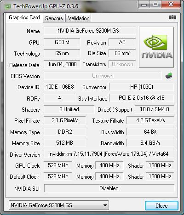The width and height of the screenshot is (184, 215).
Task: Switch to the Sensors tab
Action: point(54,18)
